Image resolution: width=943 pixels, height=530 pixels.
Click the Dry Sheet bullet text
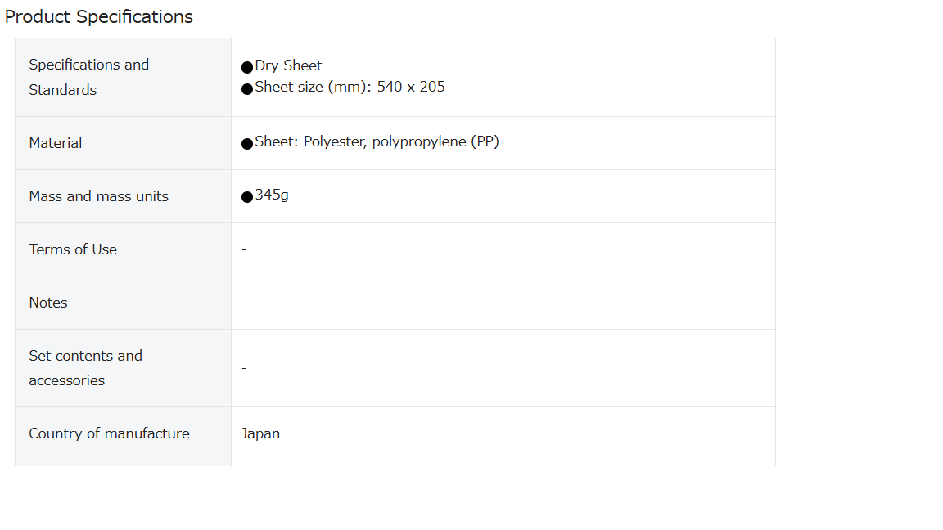[288, 65]
